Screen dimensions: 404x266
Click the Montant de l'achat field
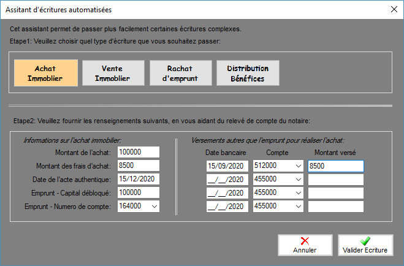click(x=138, y=151)
